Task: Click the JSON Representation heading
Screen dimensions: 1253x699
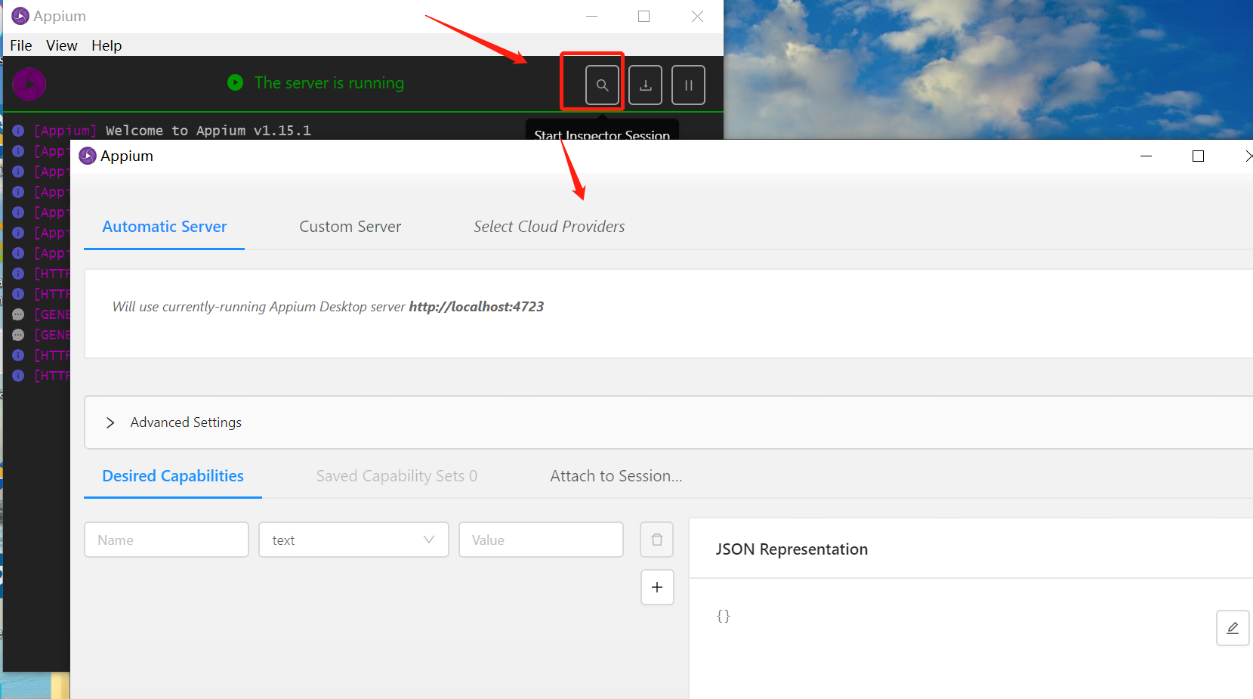Action: click(792, 549)
